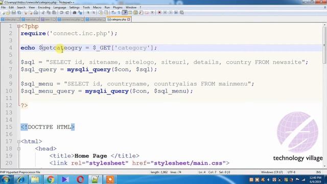
Task: Click the editor vertical scrollbar thumb
Action: point(324,45)
